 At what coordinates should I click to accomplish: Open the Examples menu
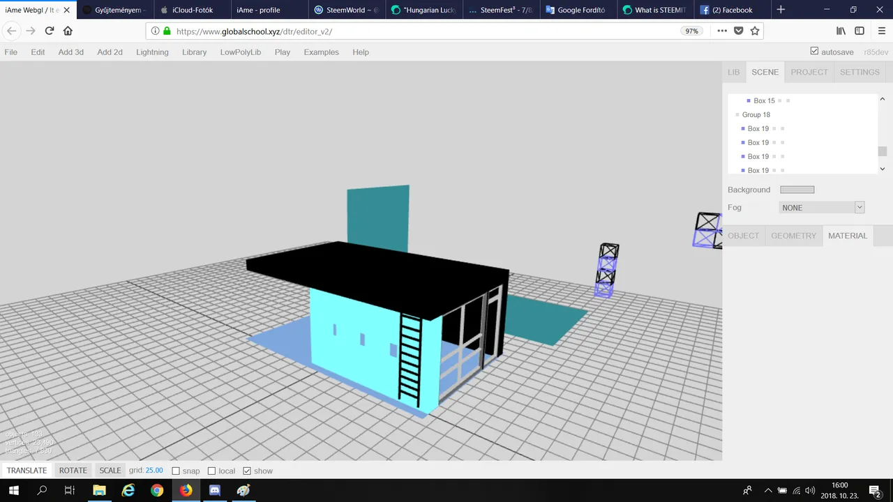click(321, 52)
